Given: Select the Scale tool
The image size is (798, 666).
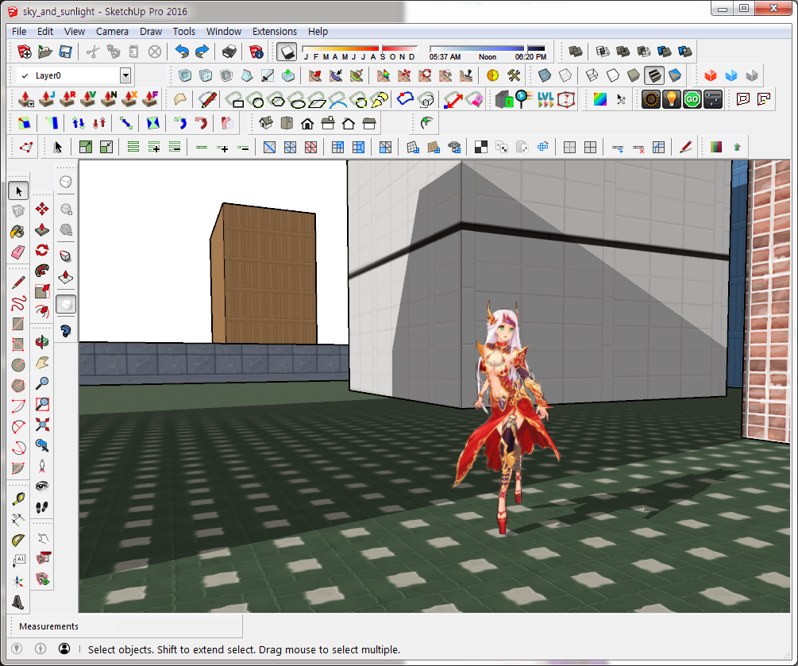Looking at the screenshot, I should (42, 291).
